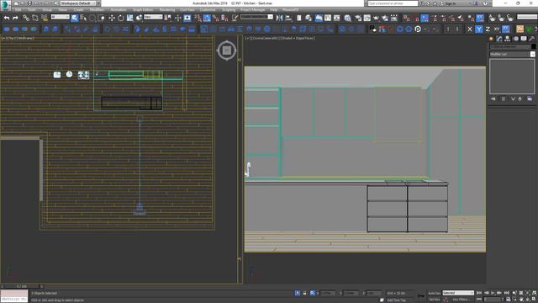
Task: Choose the Select and Rotate tool
Action: [121, 18]
